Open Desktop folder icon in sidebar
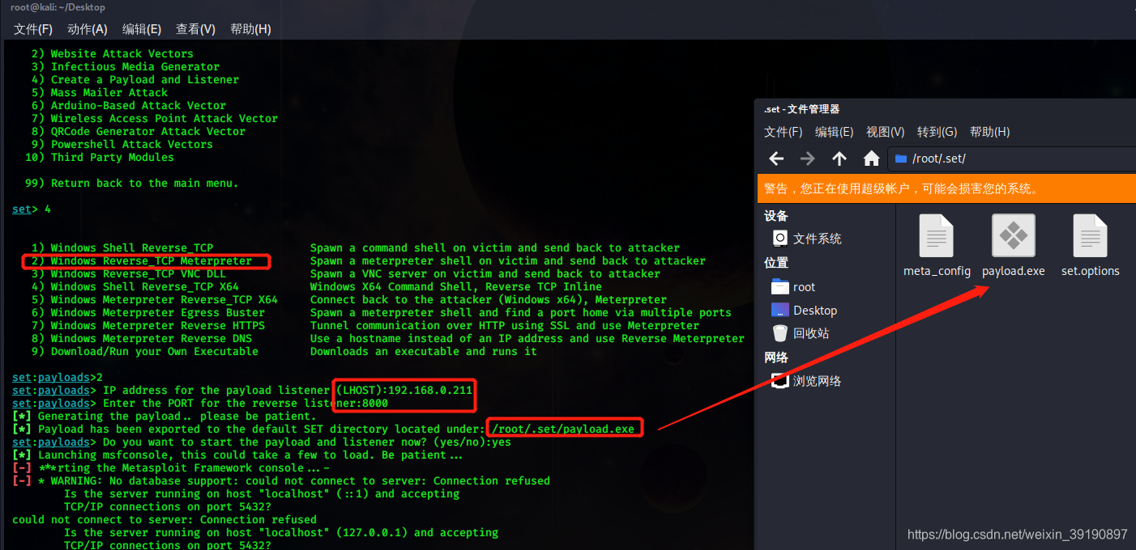 pyautogui.click(x=779, y=310)
